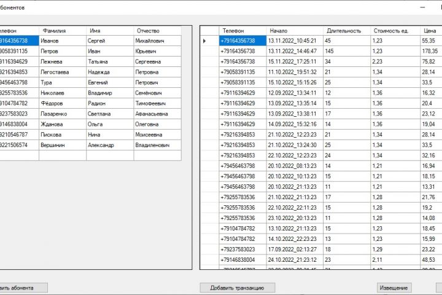Image resolution: width=442 pixels, height=295 pixels.
Task: Click the transaction price cell 178,35
Action: click(x=431, y=51)
